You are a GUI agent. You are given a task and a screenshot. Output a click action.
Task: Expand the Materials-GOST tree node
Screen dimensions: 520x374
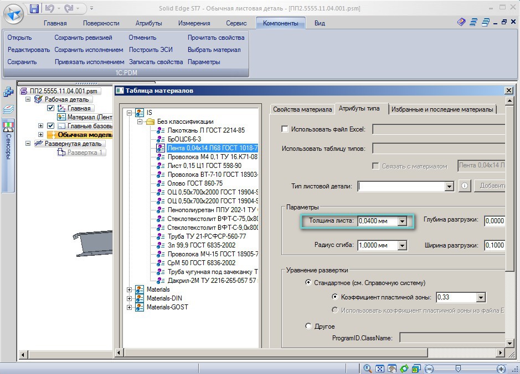(x=130, y=308)
